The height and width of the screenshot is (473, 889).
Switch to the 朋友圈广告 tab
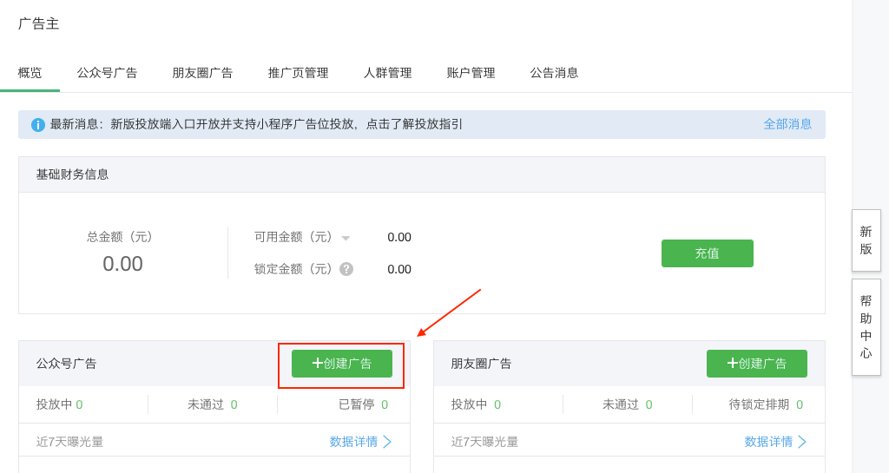(202, 73)
